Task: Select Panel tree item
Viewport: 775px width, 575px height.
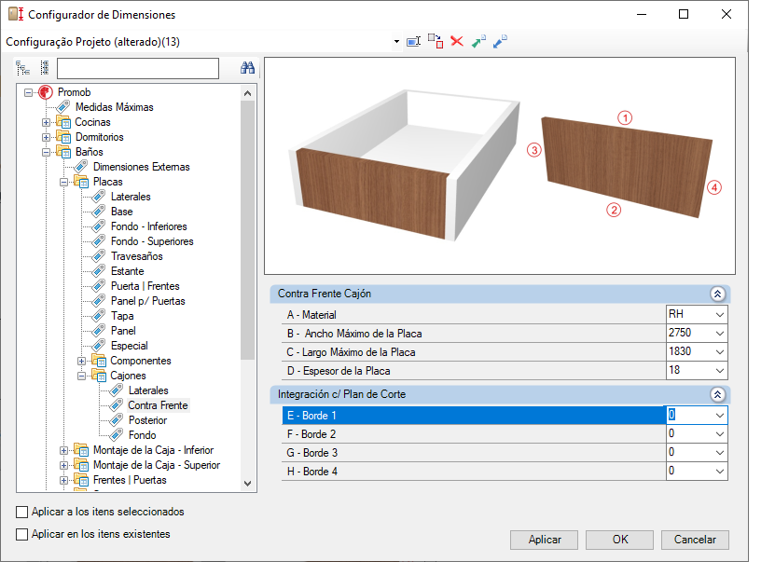Action: [123, 331]
